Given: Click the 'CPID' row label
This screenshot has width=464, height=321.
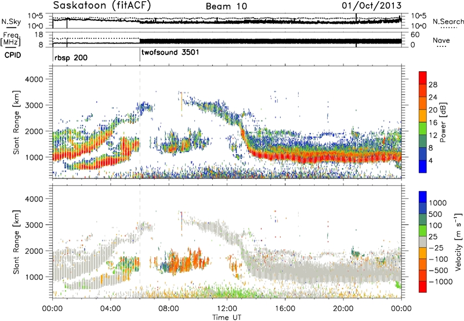Looking at the screenshot, I should 13,55.
